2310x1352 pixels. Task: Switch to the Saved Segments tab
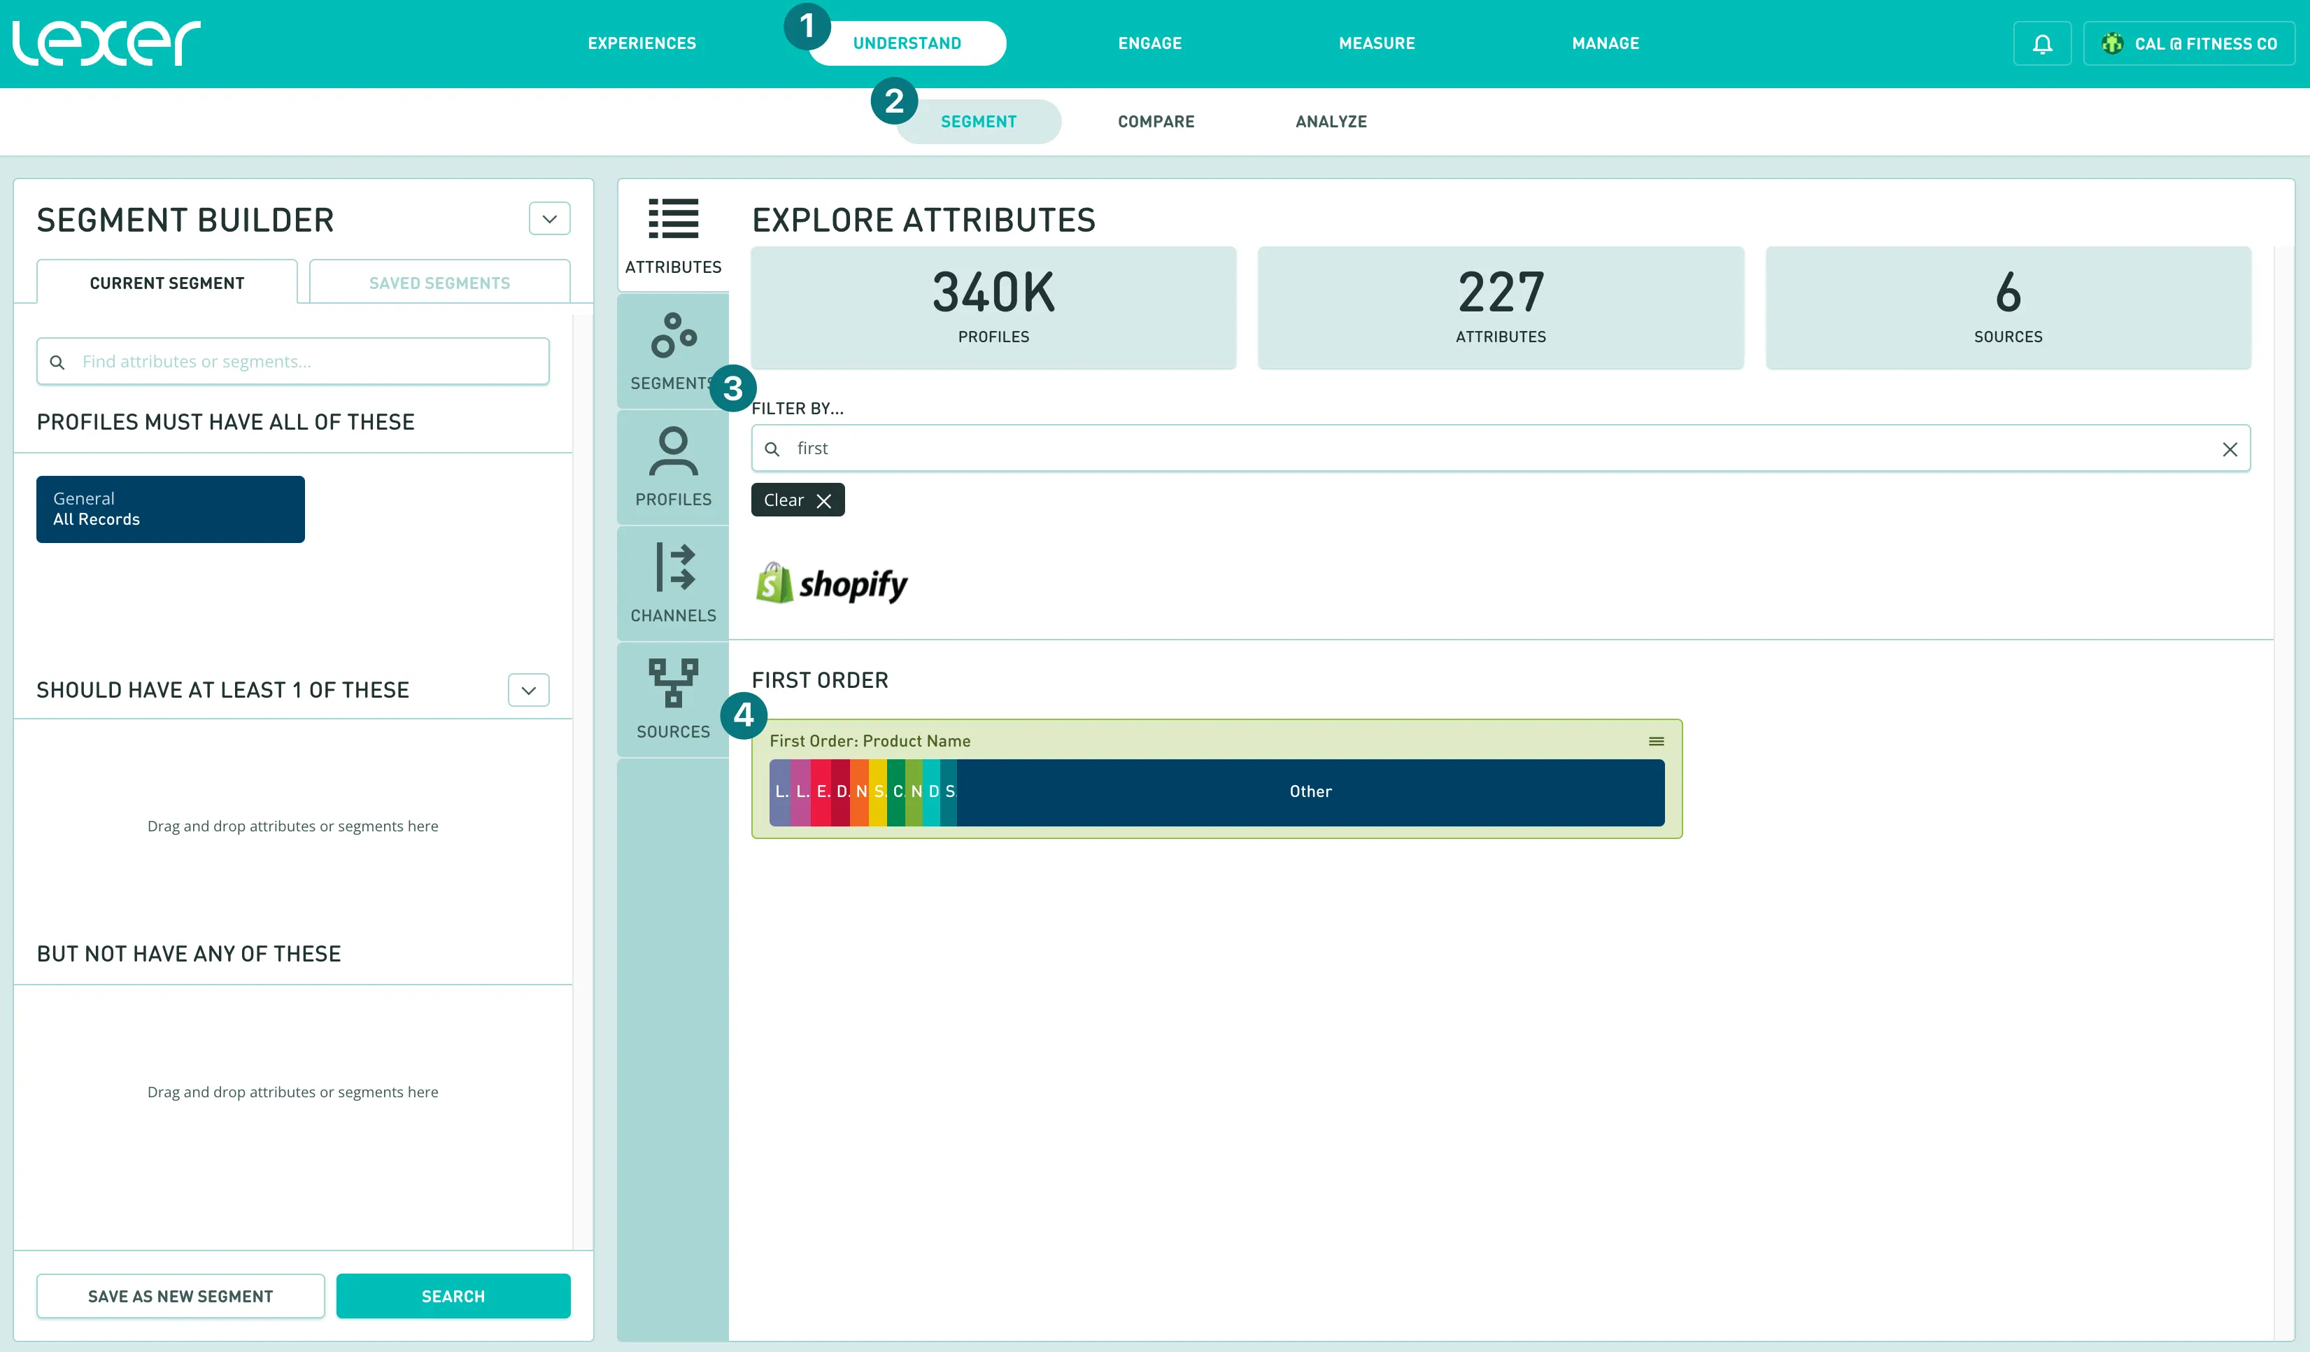pos(439,283)
